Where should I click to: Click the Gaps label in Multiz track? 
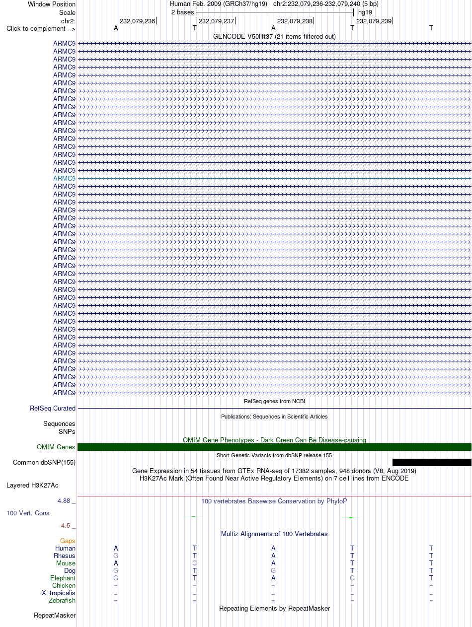(68, 541)
